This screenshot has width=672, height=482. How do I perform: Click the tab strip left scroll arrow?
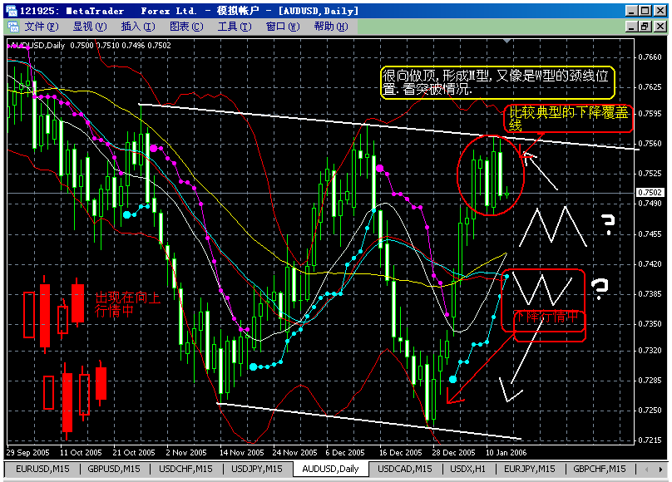coord(647,470)
